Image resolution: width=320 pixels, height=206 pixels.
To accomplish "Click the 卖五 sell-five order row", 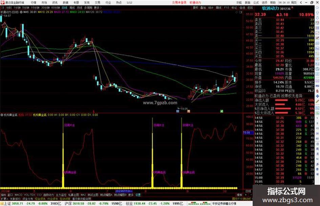I will pos(284,20).
